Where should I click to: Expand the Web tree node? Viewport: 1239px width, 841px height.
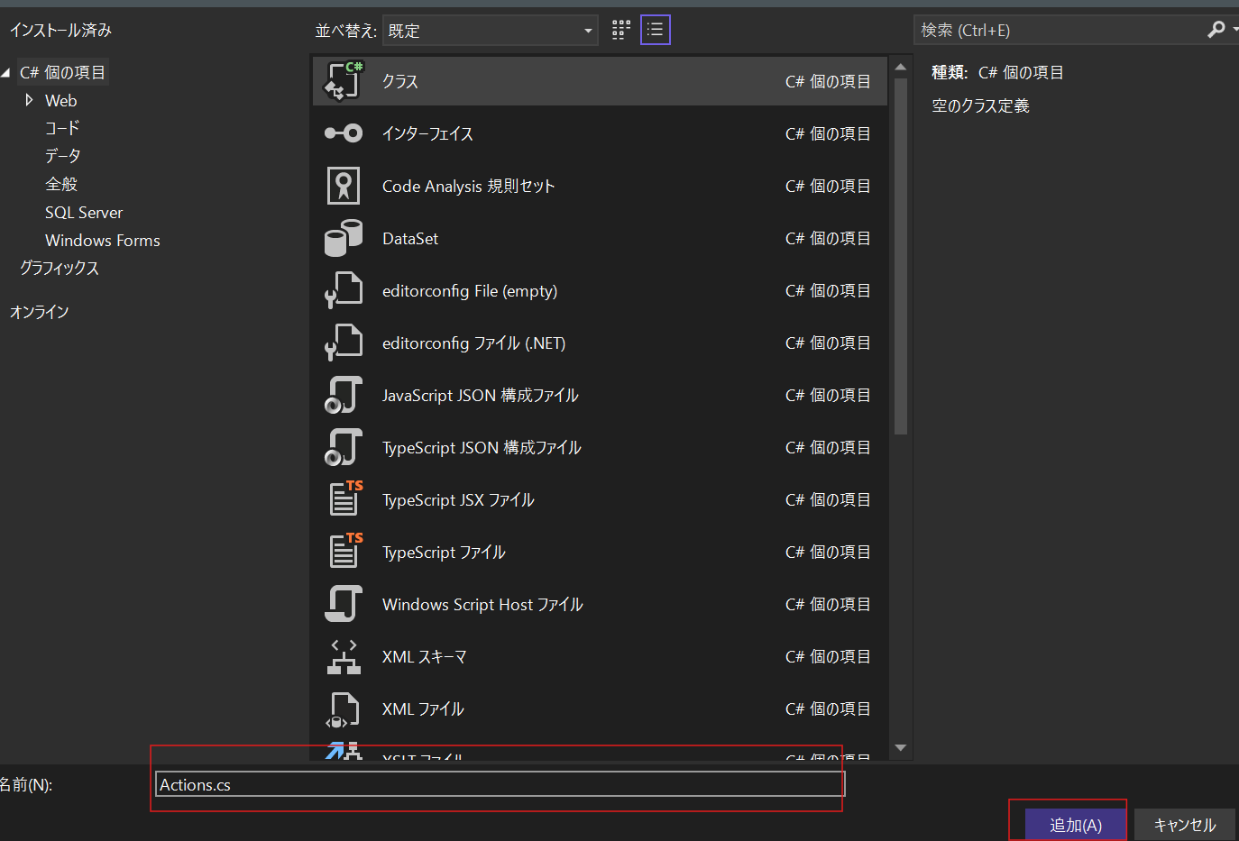coord(29,100)
